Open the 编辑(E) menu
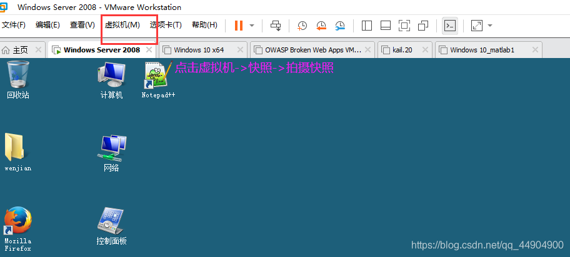The height and width of the screenshot is (257, 570). [47, 25]
